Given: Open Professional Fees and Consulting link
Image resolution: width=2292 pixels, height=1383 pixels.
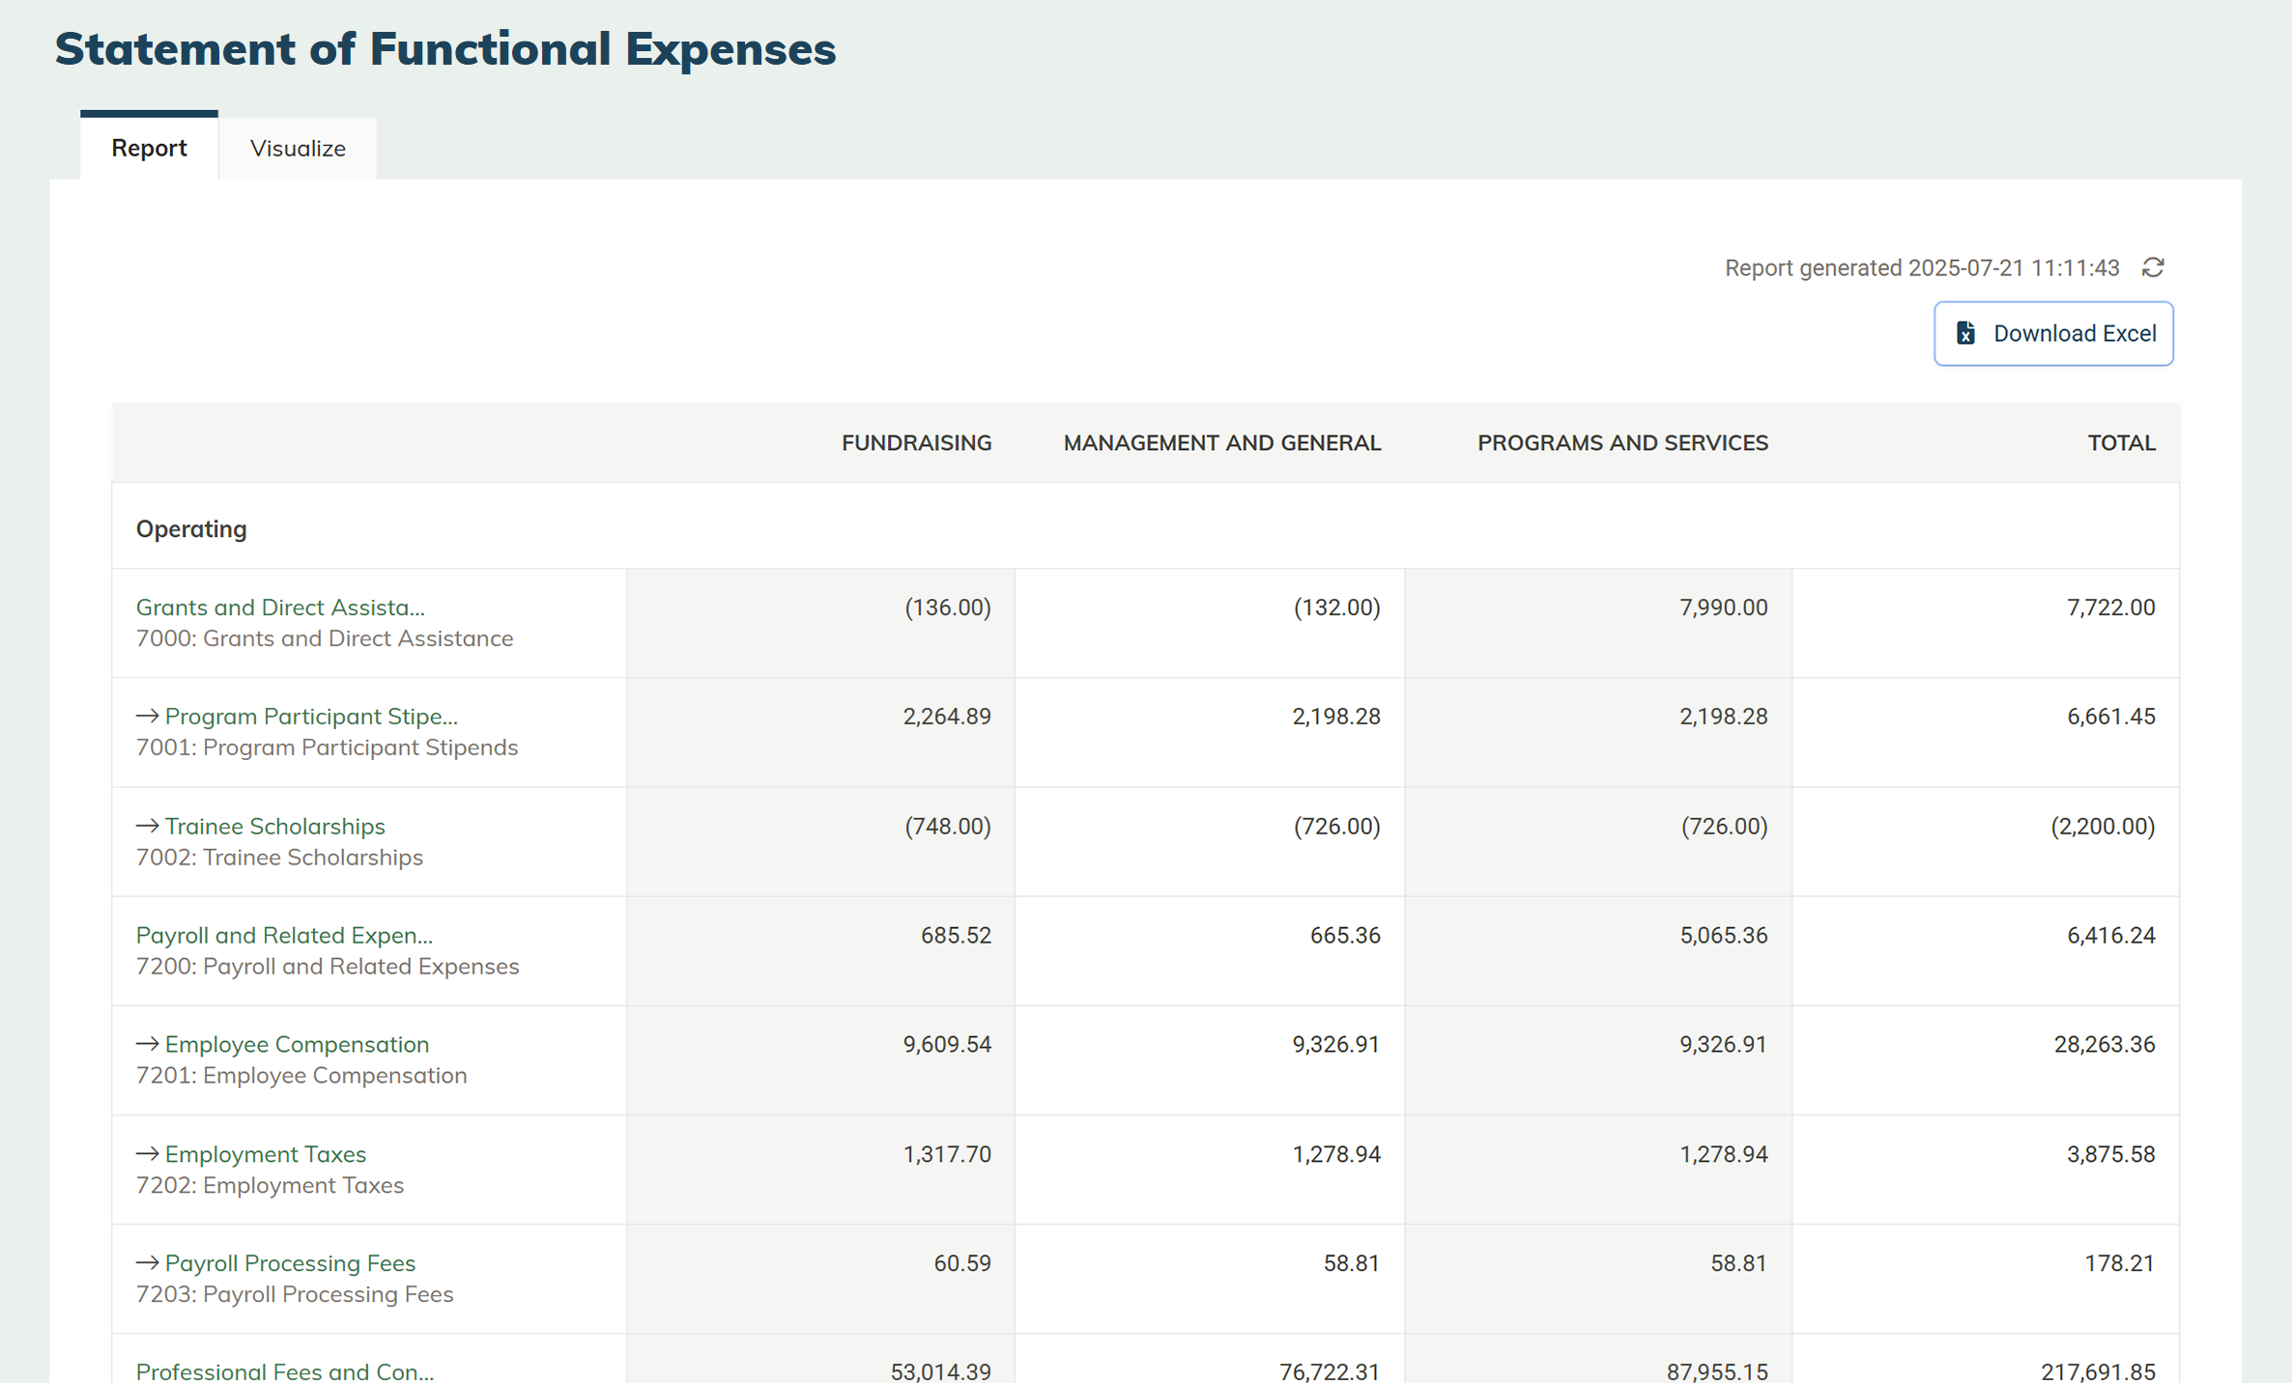Looking at the screenshot, I should 285,1371.
